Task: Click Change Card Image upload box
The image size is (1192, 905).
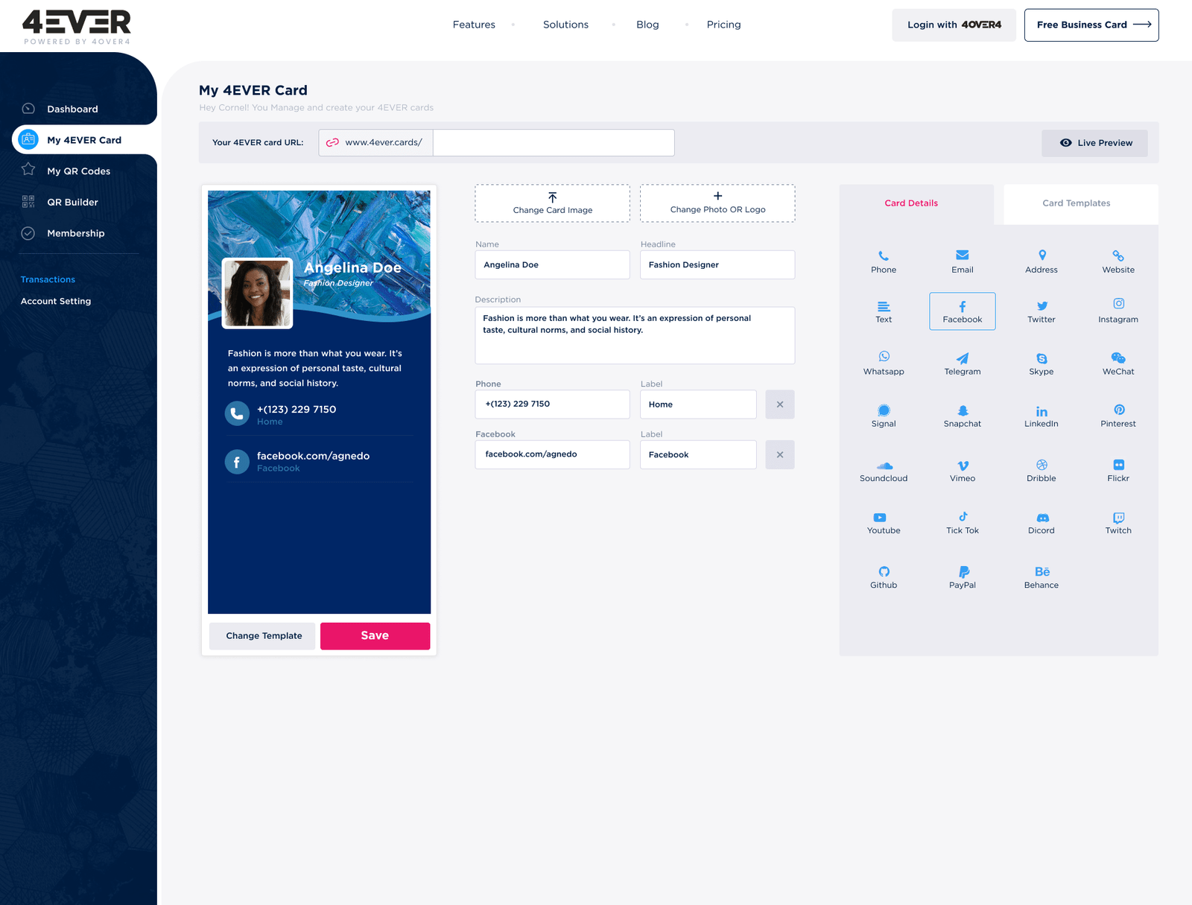Action: [x=552, y=203]
